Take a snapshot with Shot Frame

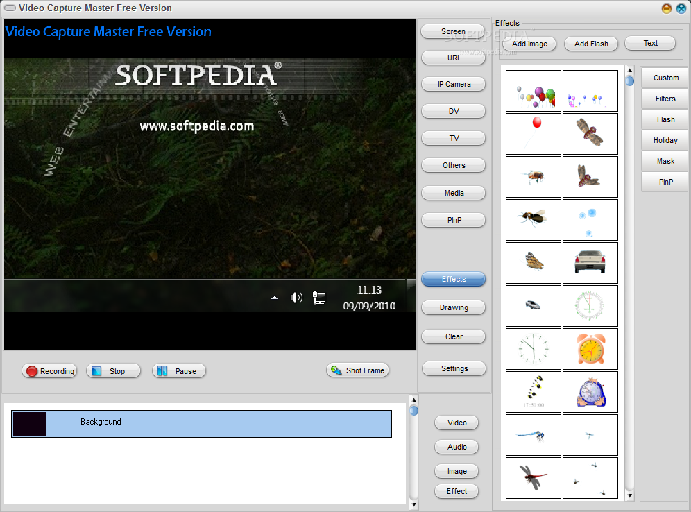pos(358,370)
